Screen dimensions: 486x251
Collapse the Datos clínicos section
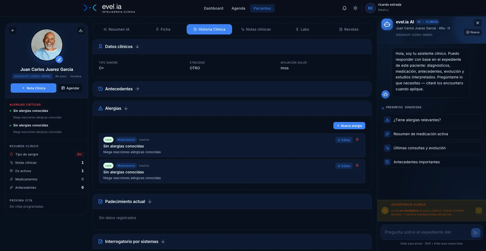click(137, 46)
